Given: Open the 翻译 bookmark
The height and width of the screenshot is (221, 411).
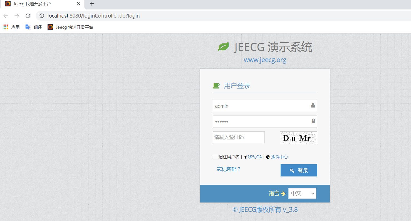Looking at the screenshot, I should click(x=34, y=27).
